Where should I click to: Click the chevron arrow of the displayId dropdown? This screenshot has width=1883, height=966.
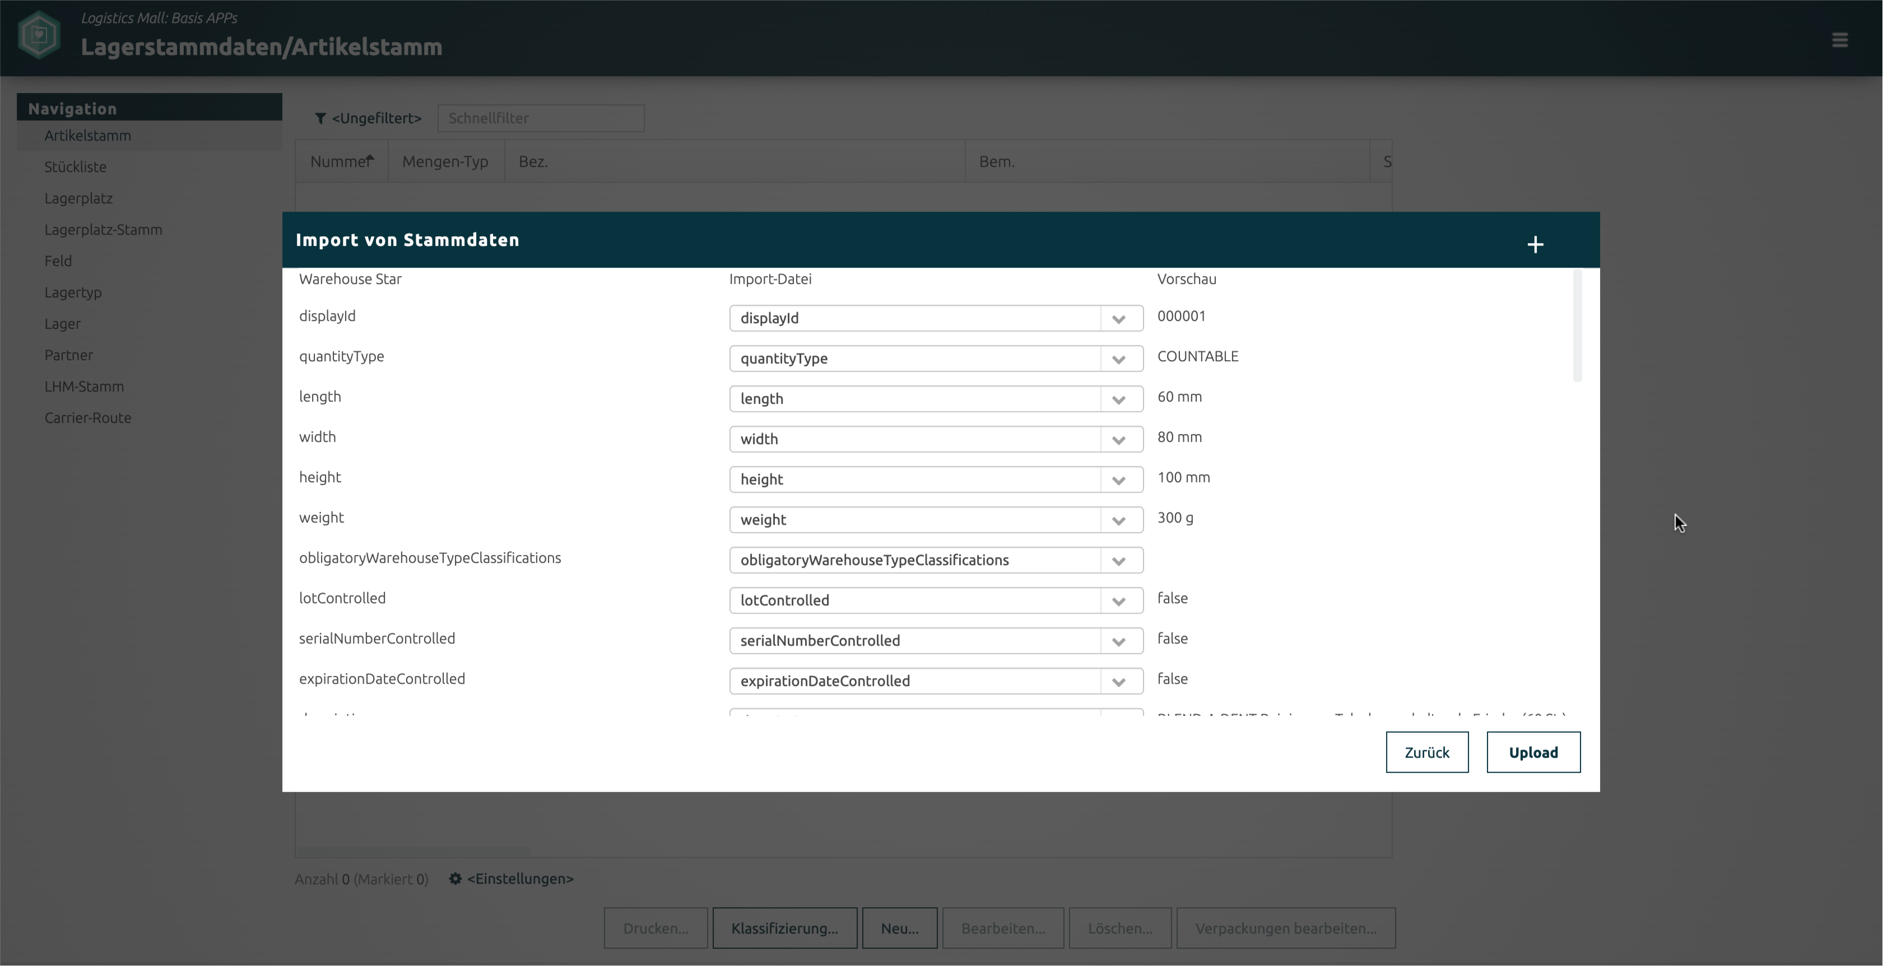pos(1118,319)
